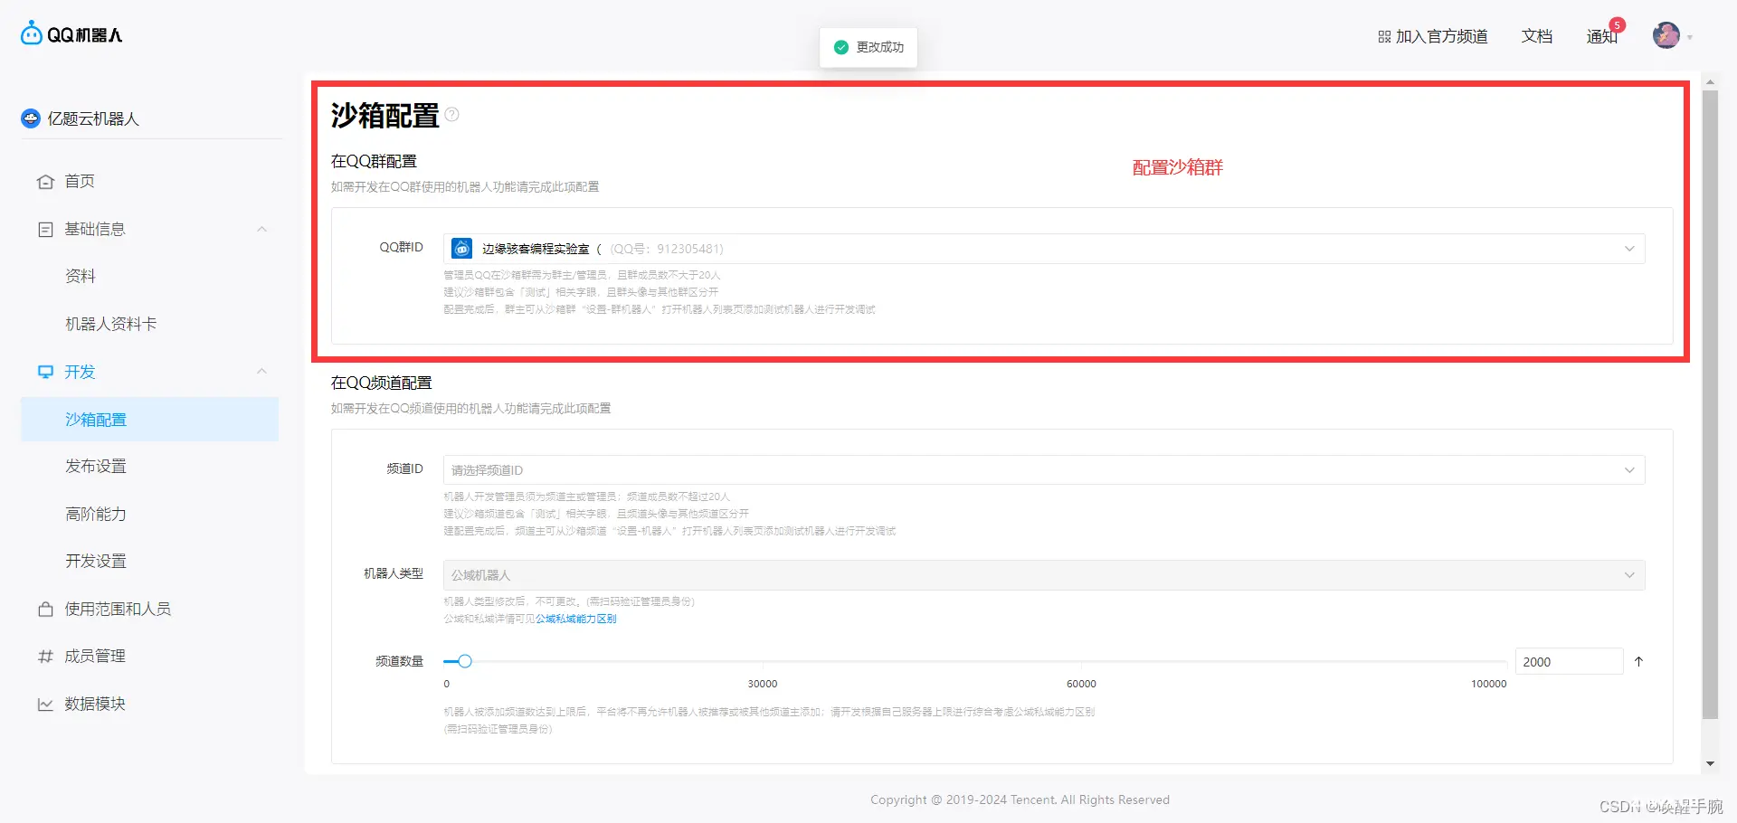Click the help icon beside 沙箱配置 title

coord(452,115)
